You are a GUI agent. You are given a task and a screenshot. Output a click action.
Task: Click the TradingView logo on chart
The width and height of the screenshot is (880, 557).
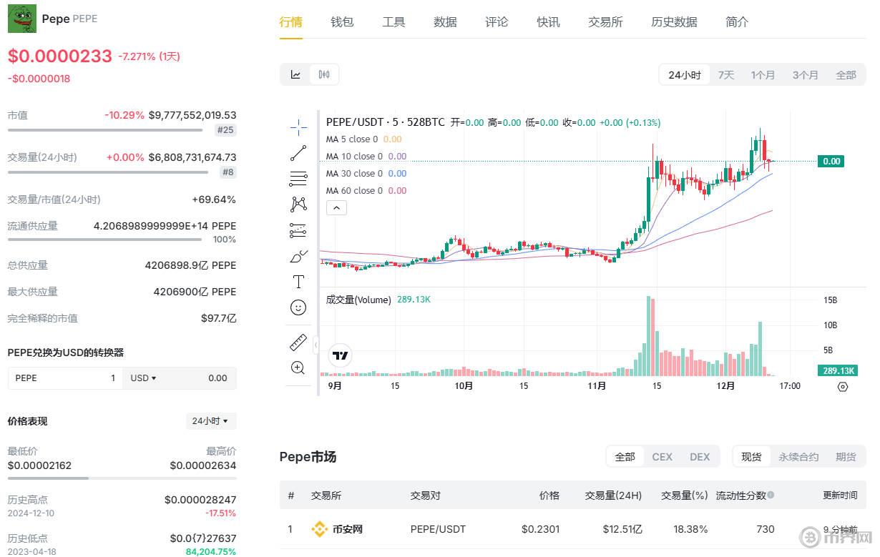(x=340, y=356)
